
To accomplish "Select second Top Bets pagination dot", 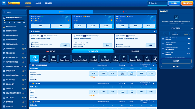I will pyautogui.click(x=175, y=66).
